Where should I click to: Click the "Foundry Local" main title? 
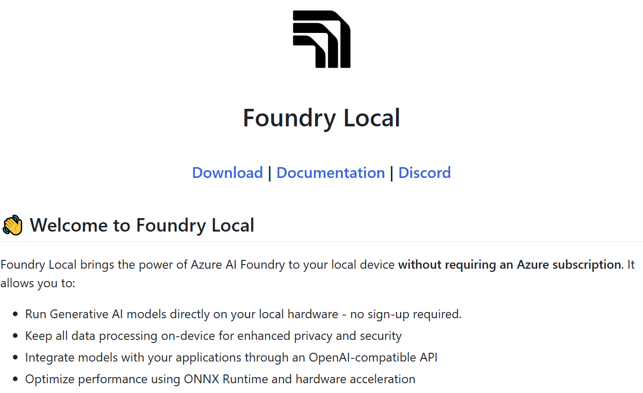tap(321, 118)
